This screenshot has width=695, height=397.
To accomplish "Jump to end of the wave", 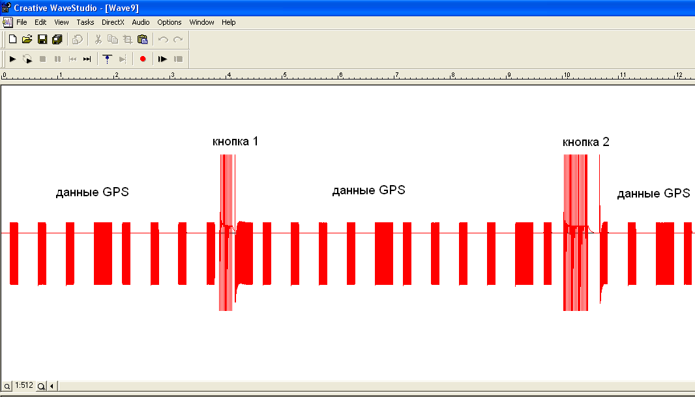I will point(87,59).
